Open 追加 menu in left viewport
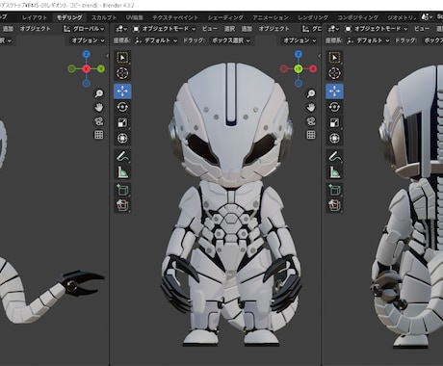 tap(8, 29)
